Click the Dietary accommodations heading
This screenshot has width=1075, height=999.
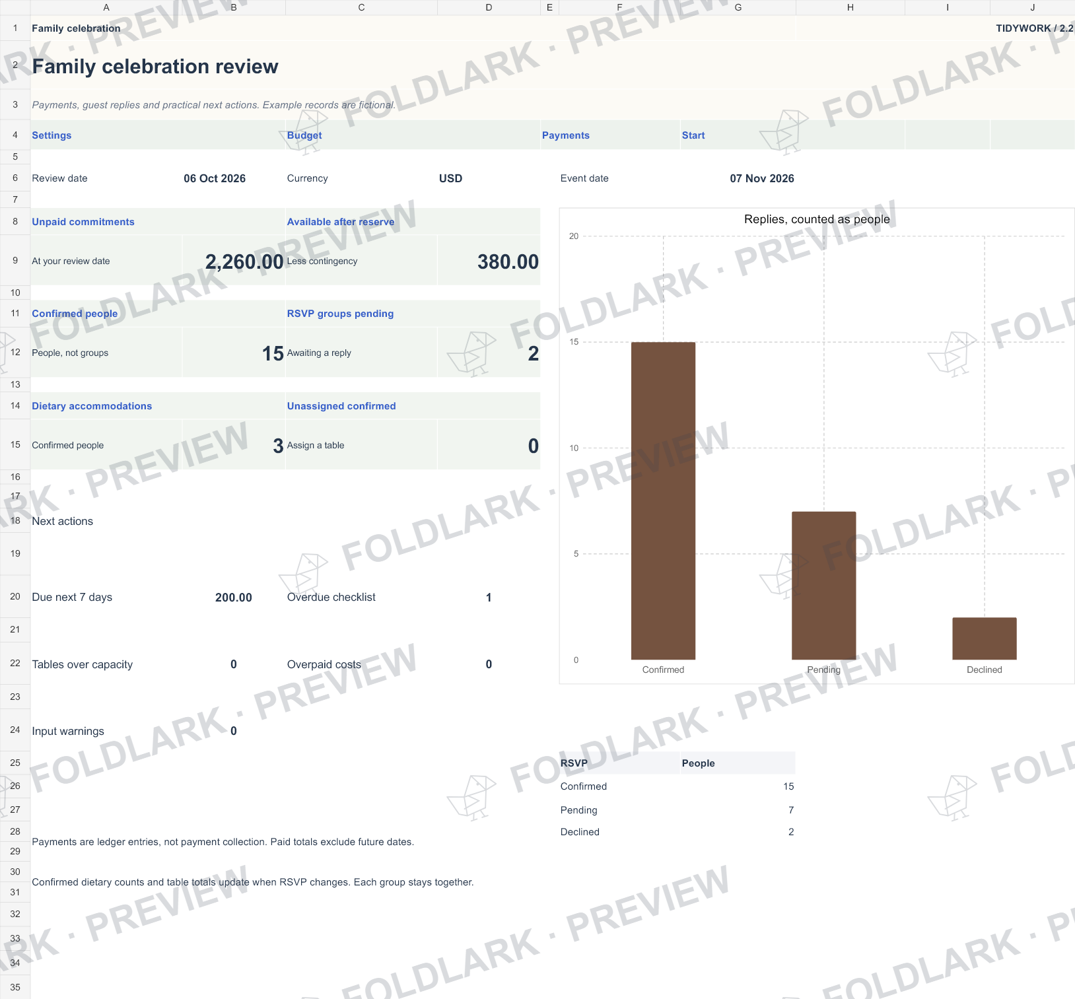[x=92, y=406]
